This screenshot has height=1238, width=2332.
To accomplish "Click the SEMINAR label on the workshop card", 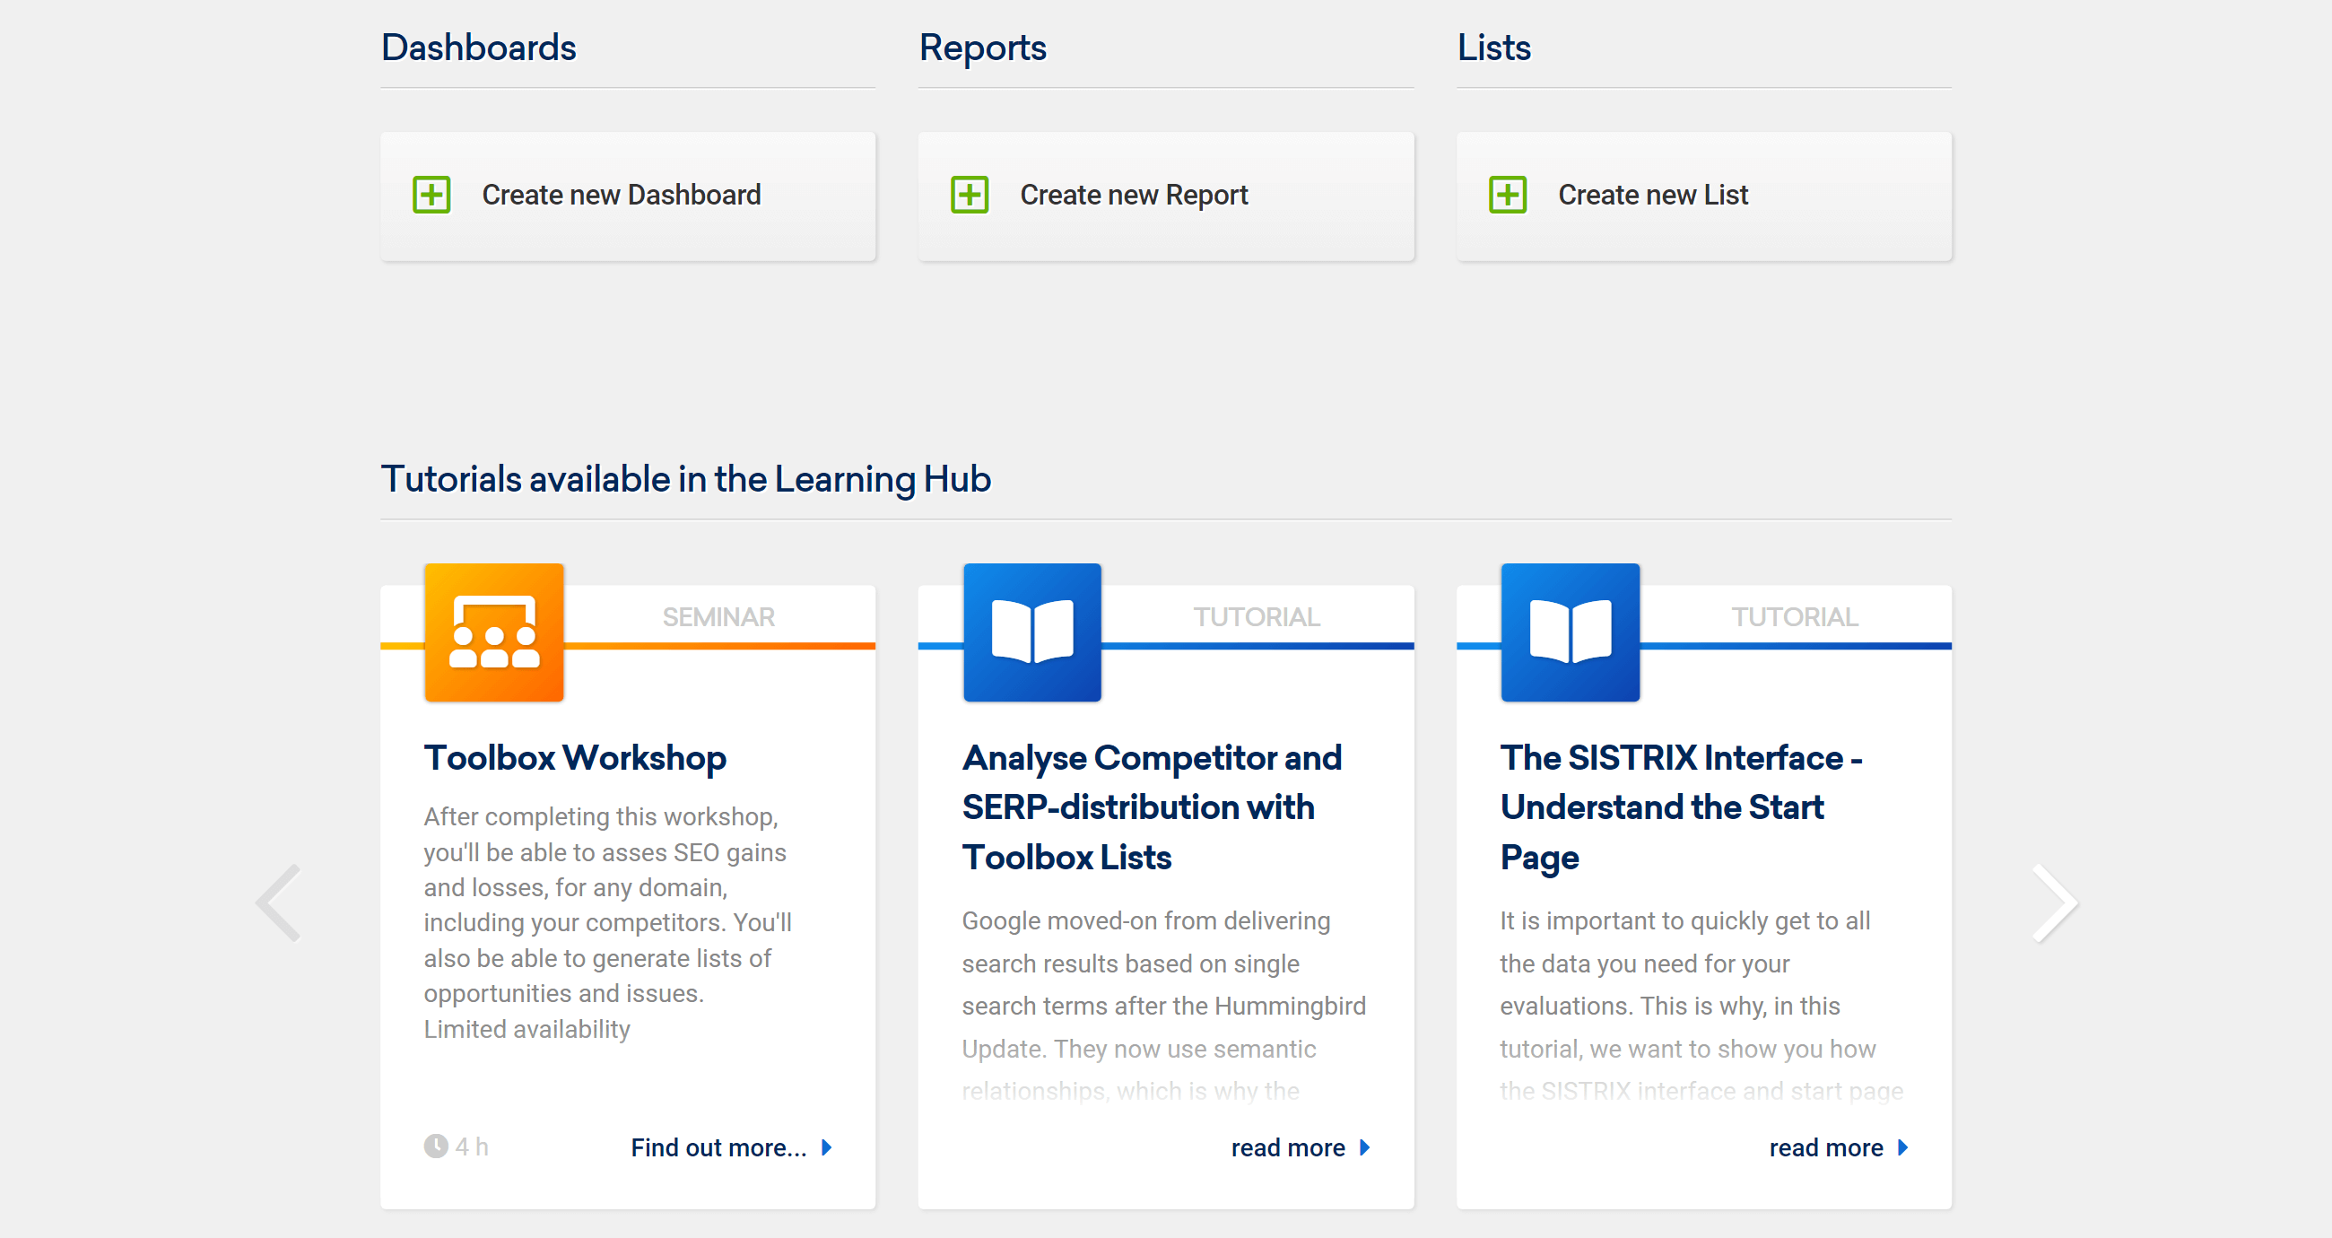I will (x=718, y=616).
